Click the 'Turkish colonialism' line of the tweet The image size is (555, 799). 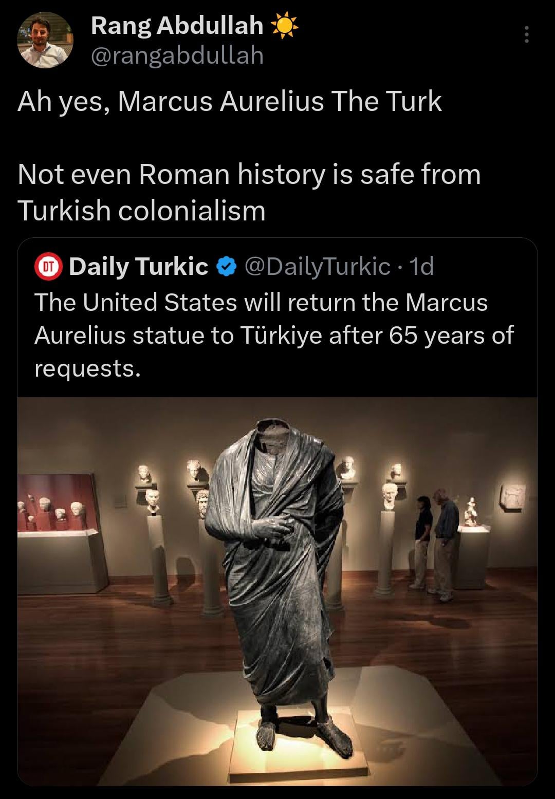click(x=142, y=211)
